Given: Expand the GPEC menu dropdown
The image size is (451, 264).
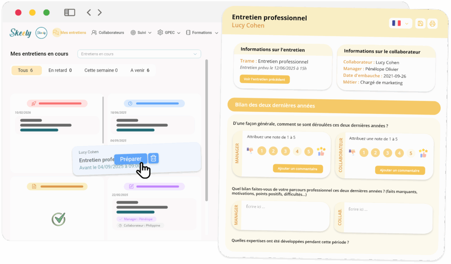Looking at the screenshot, I should (x=166, y=33).
